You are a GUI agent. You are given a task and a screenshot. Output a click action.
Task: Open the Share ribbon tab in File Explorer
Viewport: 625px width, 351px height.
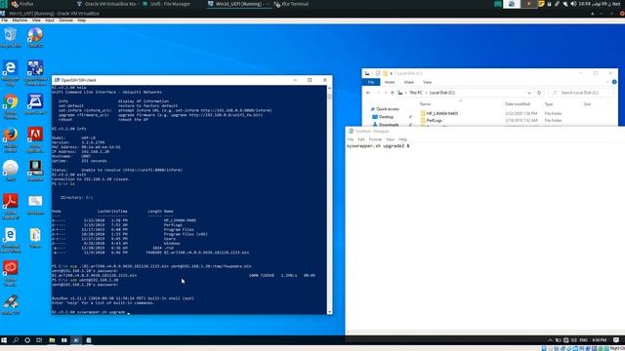point(408,82)
